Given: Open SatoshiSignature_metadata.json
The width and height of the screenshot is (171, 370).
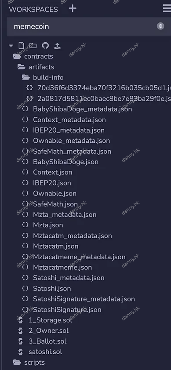Looking at the screenshot, I should [84, 299].
